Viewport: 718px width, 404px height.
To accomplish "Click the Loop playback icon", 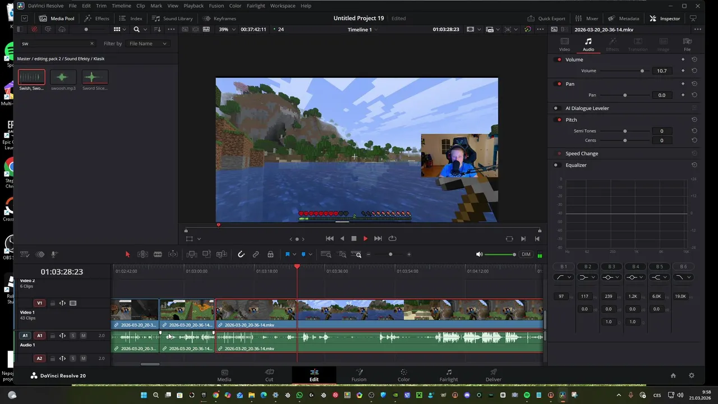I will click(x=392, y=238).
